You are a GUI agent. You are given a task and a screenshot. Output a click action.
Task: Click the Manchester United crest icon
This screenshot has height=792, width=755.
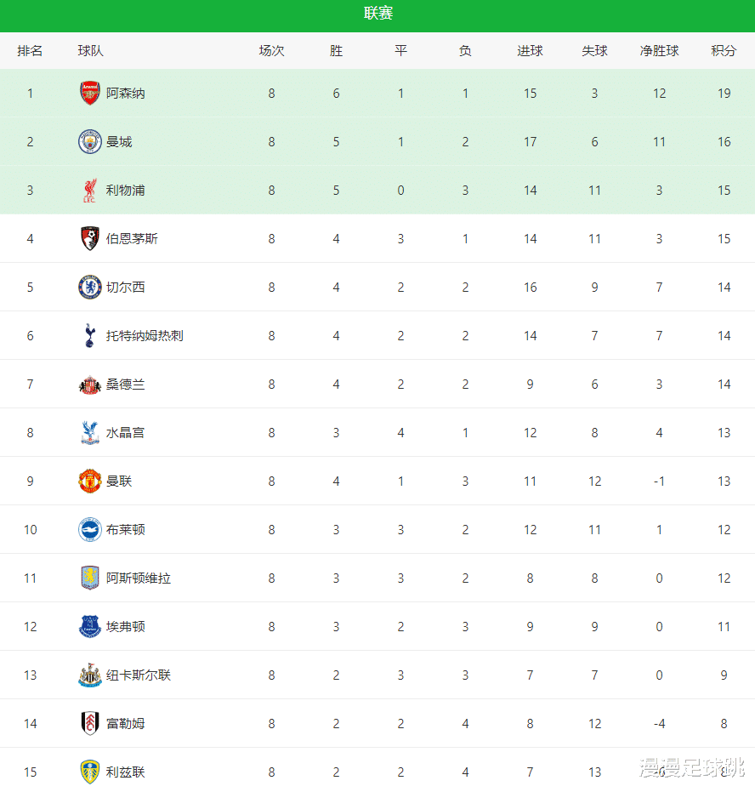pos(89,481)
